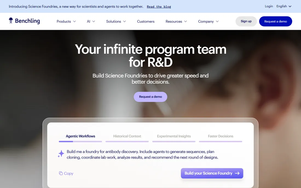
Task: Open the Products navigation item
Action: pos(66,22)
